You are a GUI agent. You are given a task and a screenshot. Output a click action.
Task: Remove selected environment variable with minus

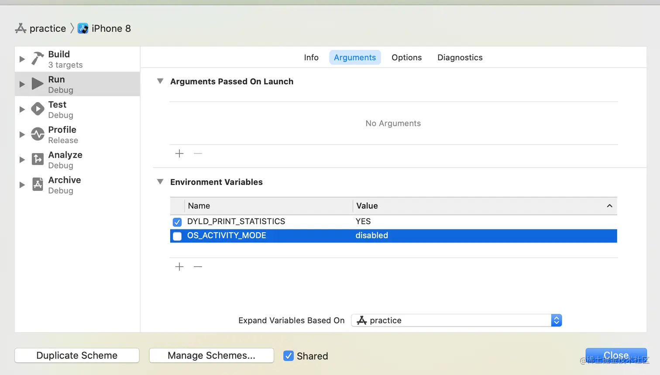[198, 267]
